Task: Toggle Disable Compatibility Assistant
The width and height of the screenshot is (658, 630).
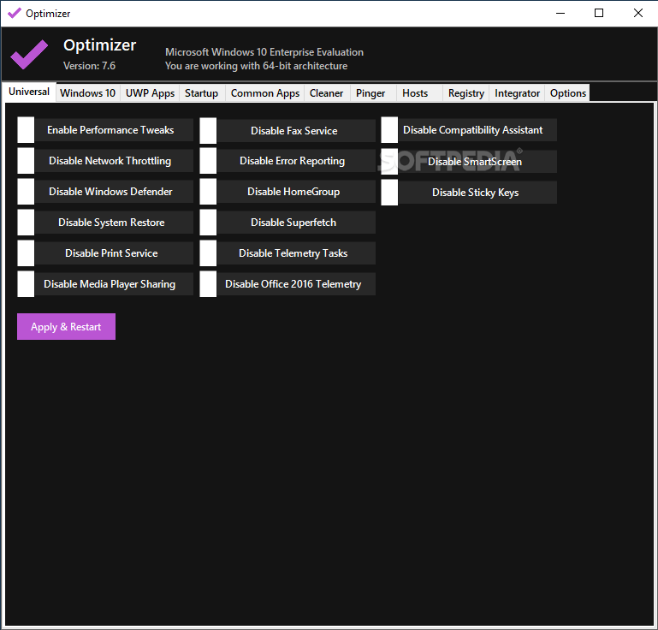Action: (x=389, y=130)
